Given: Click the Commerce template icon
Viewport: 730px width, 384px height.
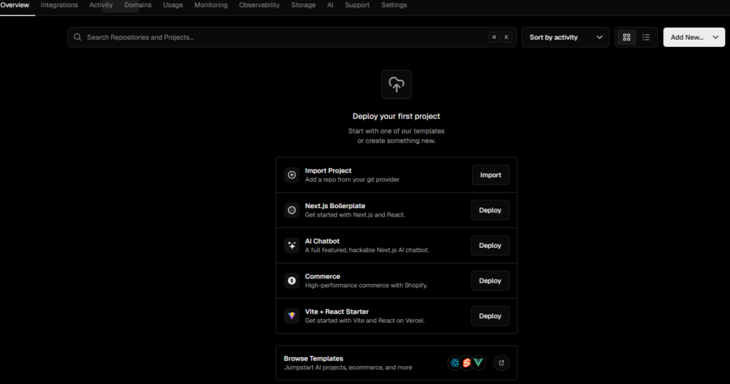Looking at the screenshot, I should pos(292,281).
